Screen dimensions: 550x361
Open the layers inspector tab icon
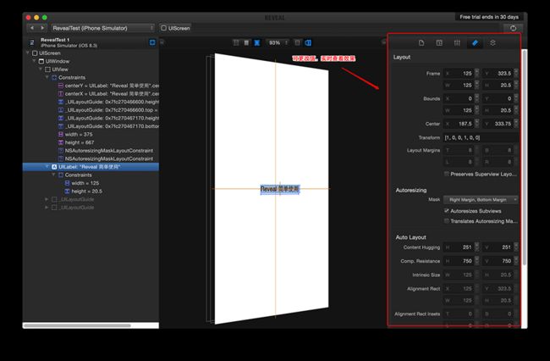pos(492,43)
